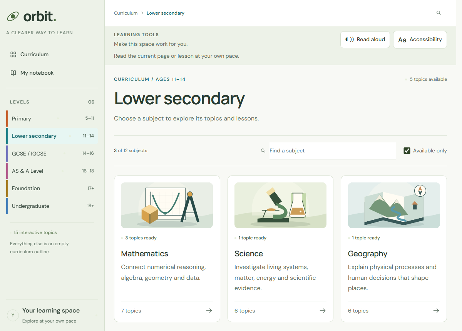Click "3 of 12 subjects" counter
This screenshot has width=462, height=331.
(x=131, y=150)
